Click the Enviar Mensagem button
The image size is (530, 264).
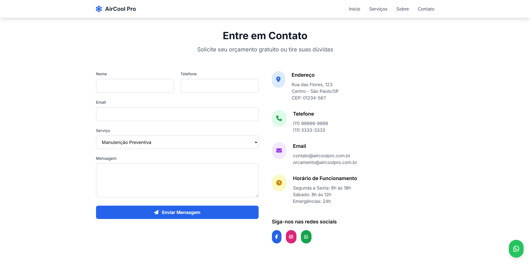(177, 212)
